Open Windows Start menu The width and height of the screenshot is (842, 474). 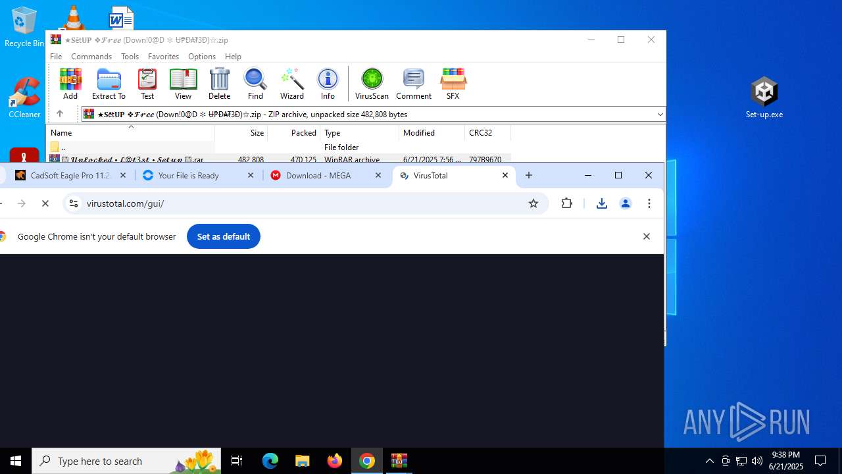click(16, 461)
